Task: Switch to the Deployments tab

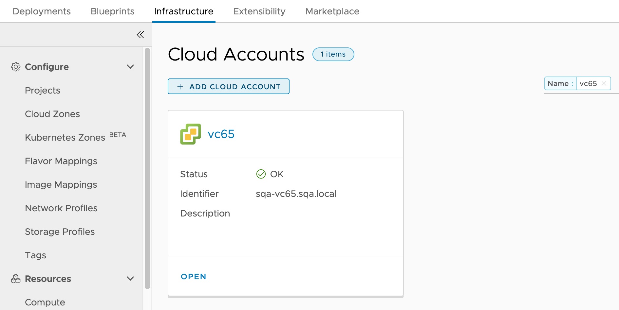Action: coord(41,11)
